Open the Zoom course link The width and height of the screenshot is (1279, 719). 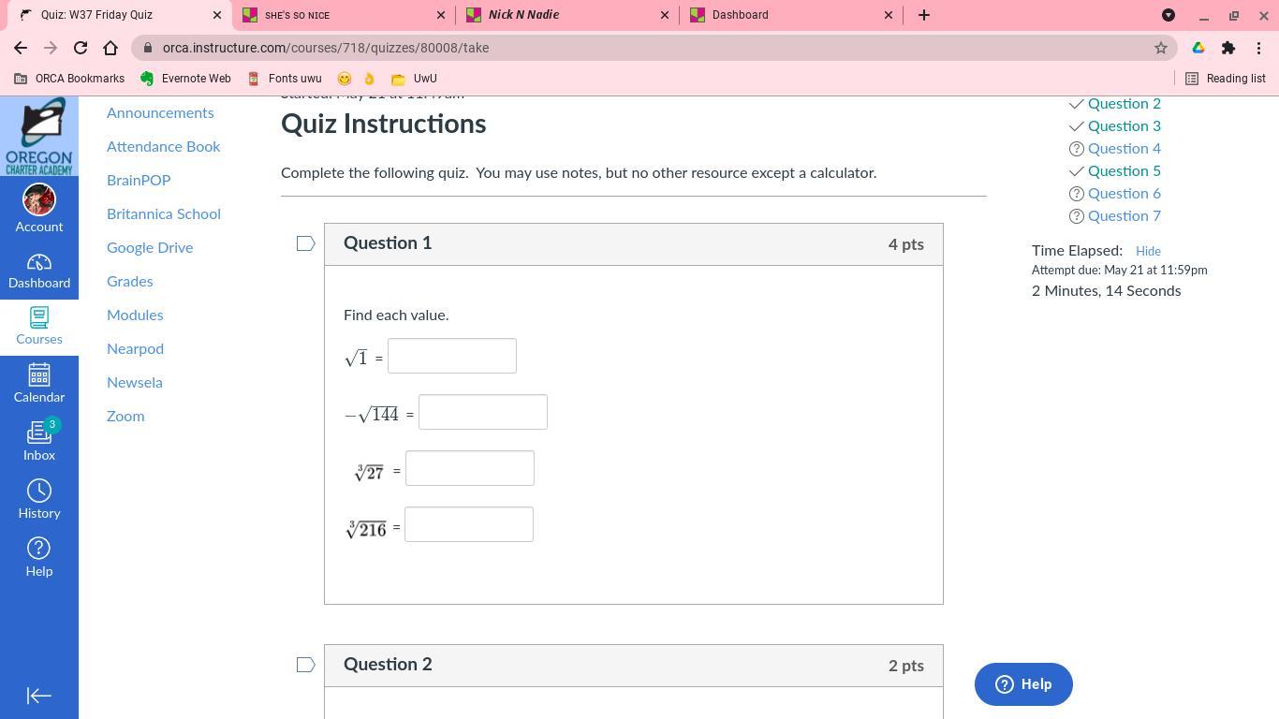125,416
